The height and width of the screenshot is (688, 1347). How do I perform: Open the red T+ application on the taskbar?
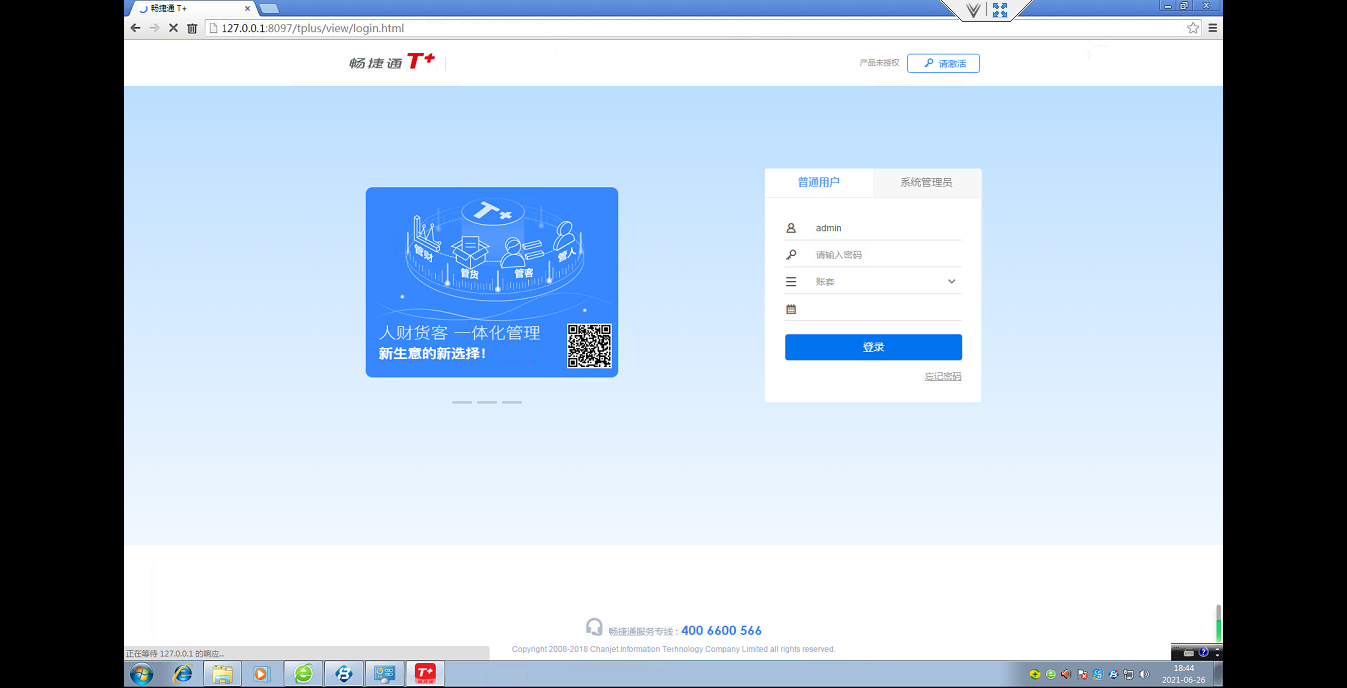(425, 674)
